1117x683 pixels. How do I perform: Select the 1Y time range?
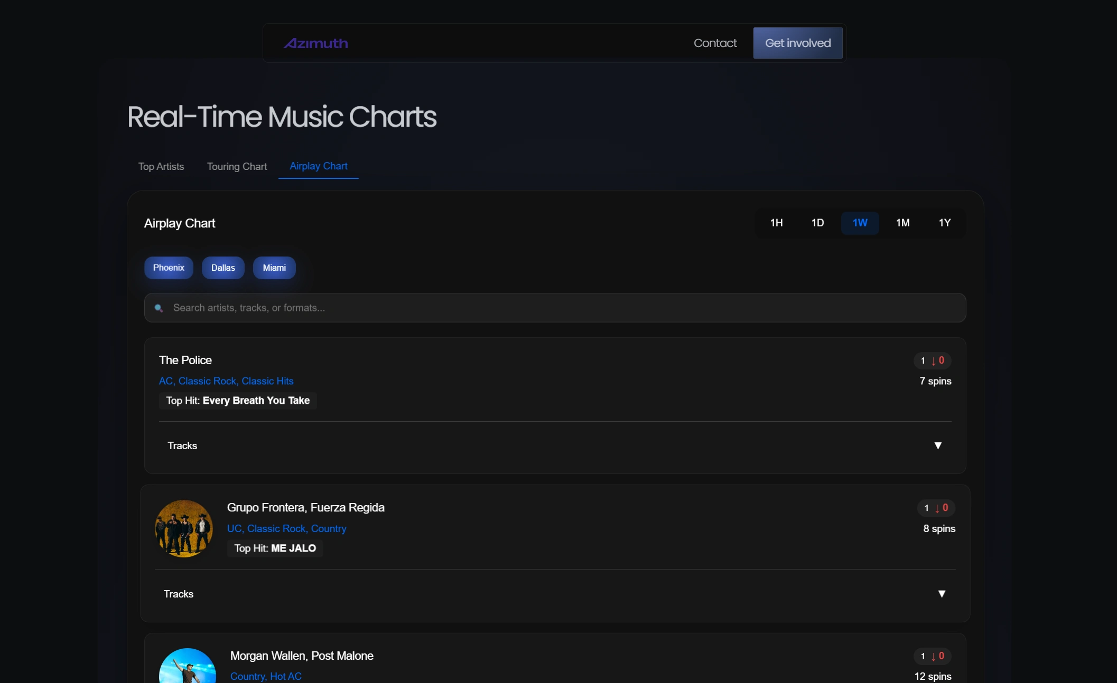(945, 223)
